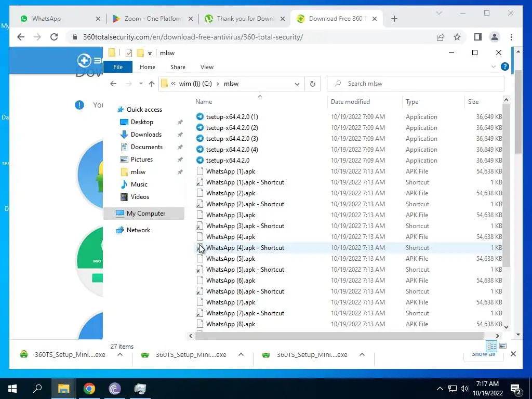
Task: Bookmark this page star icon
Action: tap(457, 37)
